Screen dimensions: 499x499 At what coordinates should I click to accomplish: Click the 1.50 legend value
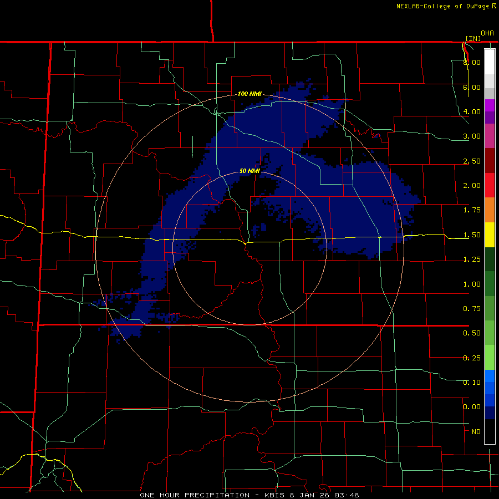point(472,235)
